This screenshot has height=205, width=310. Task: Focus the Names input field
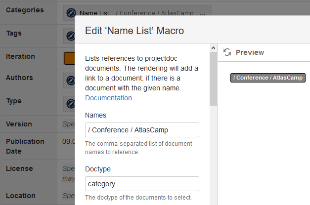[x=142, y=130]
